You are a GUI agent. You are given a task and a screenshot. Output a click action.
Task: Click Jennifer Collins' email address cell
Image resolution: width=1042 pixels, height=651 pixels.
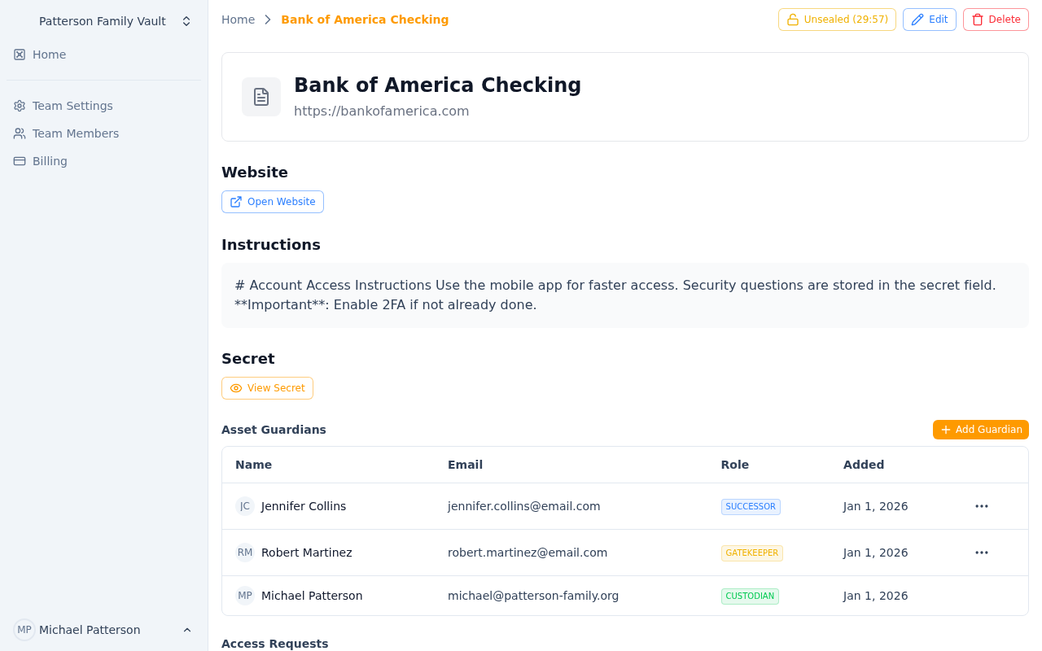tap(523, 505)
